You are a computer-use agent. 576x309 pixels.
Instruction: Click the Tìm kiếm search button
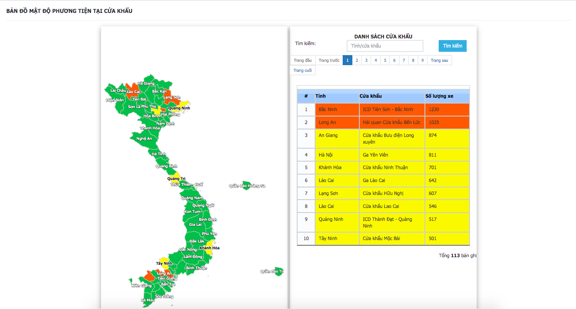click(452, 46)
